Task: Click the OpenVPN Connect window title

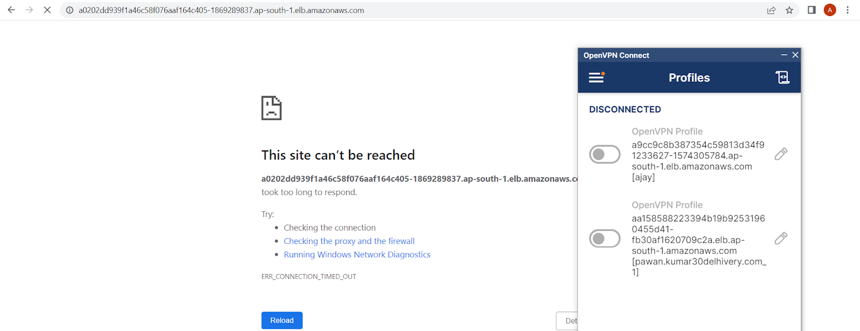Action: [x=617, y=55]
